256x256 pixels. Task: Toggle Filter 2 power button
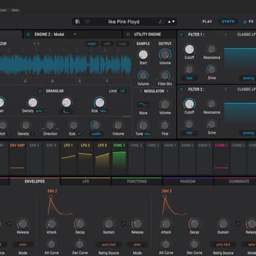tap(181, 90)
